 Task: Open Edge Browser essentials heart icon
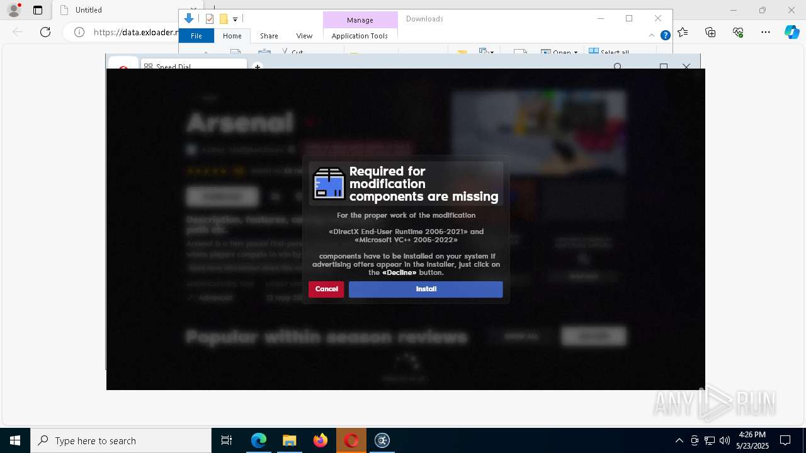point(738,32)
